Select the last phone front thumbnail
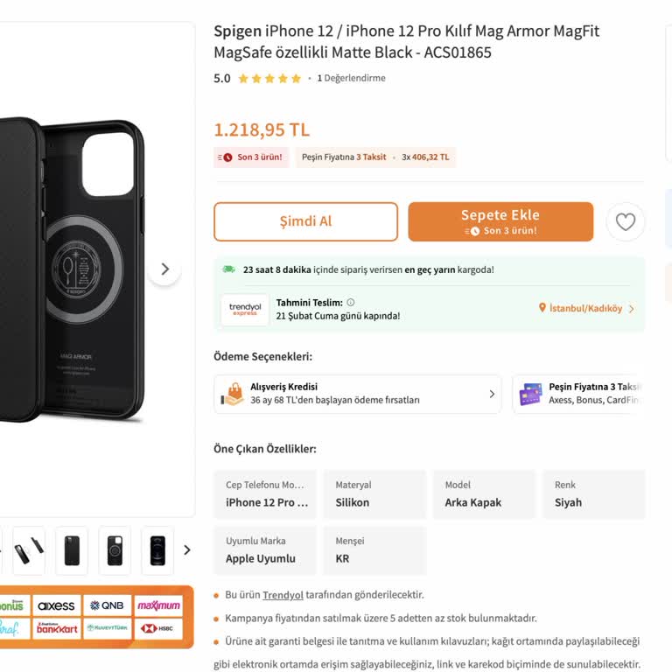The width and height of the screenshot is (672, 672). [x=157, y=550]
